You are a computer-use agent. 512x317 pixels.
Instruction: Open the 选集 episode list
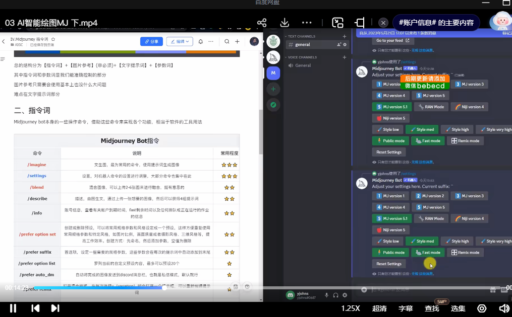458,308
